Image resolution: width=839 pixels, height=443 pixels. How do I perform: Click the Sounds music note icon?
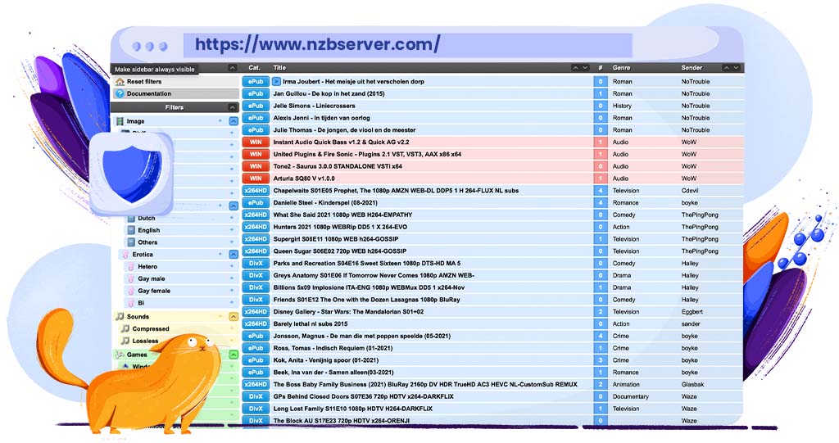(120, 317)
